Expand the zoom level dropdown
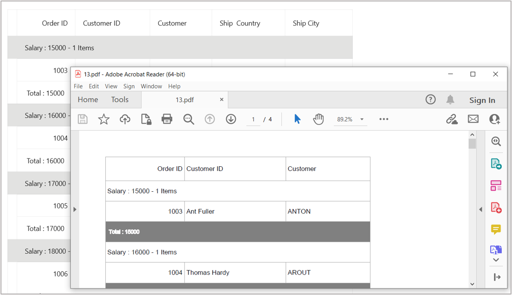512x295 pixels. (362, 119)
